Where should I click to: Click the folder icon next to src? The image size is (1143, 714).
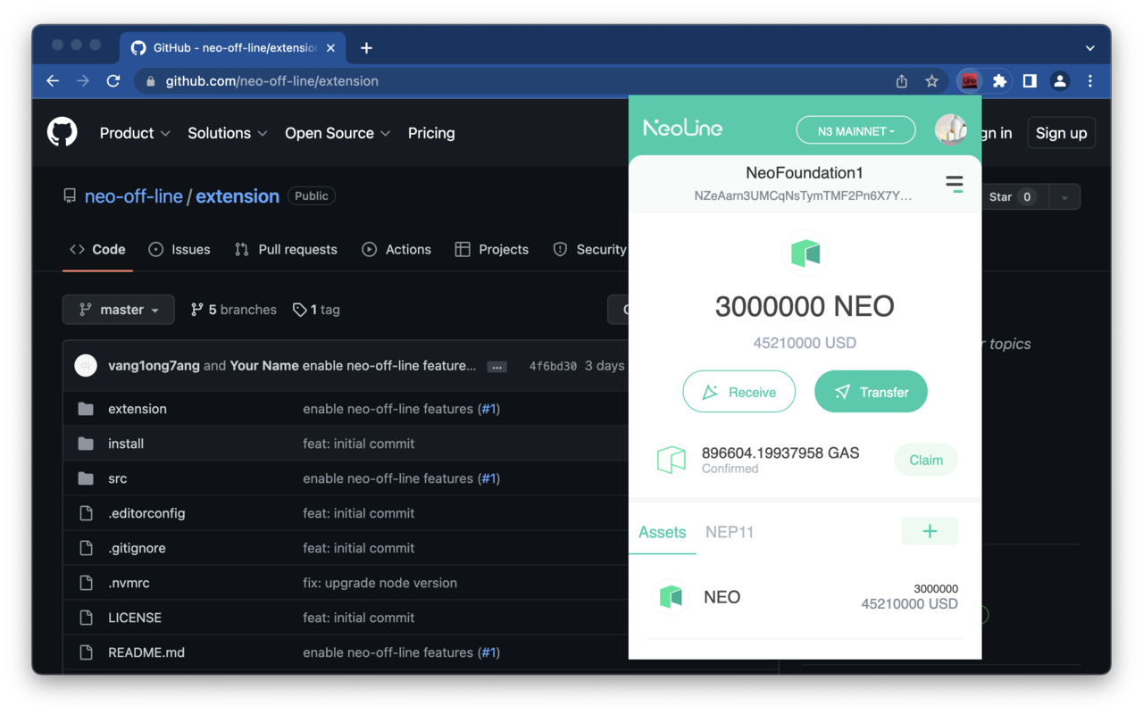[86, 478]
